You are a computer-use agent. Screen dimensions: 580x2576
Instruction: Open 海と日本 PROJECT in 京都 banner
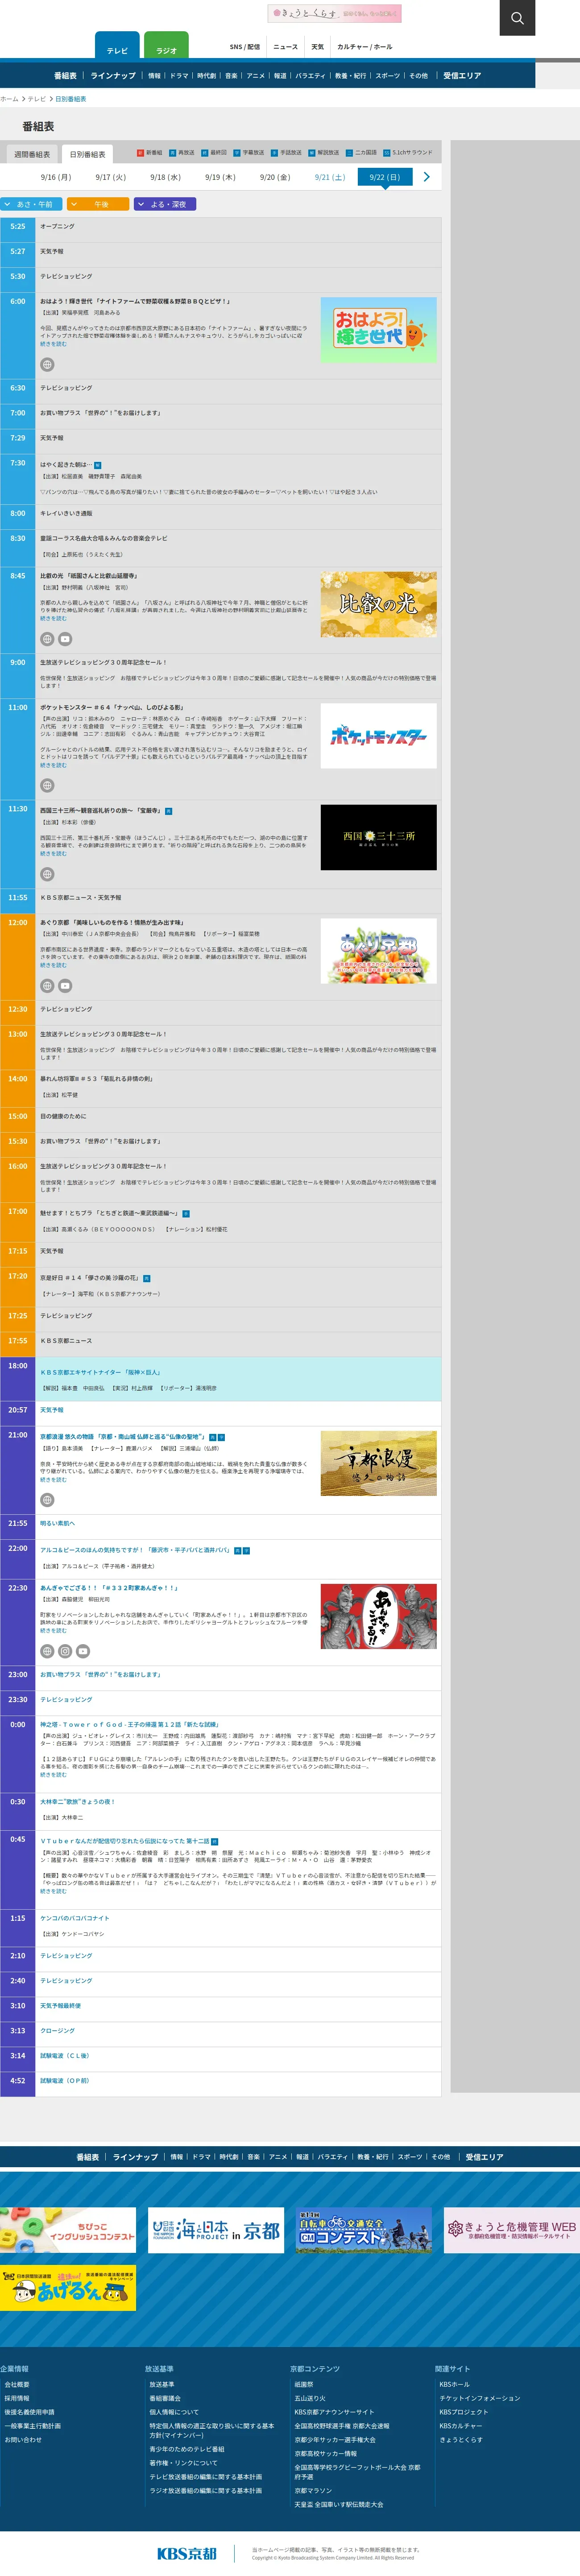pyautogui.click(x=216, y=2230)
